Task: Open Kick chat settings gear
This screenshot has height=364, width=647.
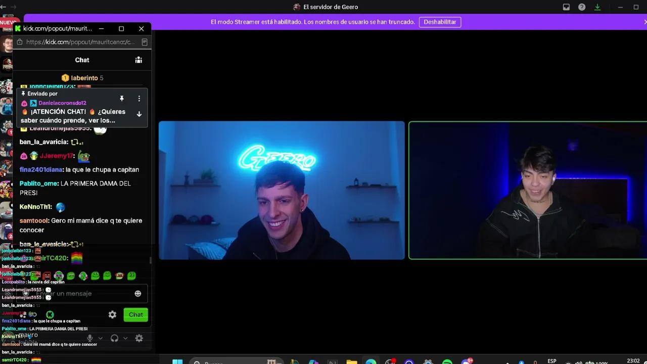Action: [x=112, y=314]
